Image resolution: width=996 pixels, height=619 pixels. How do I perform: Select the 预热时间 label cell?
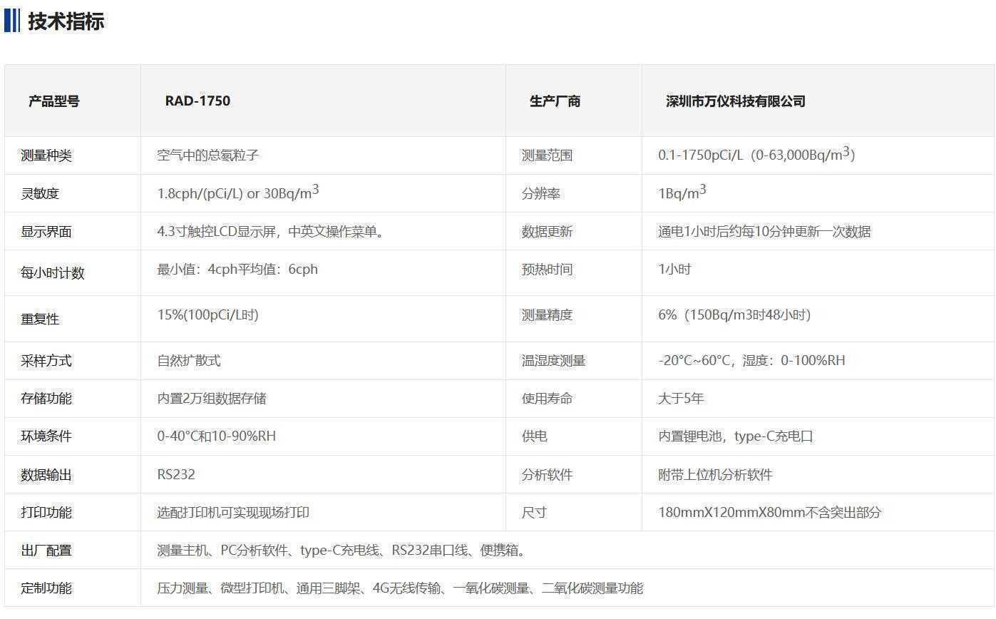click(574, 272)
